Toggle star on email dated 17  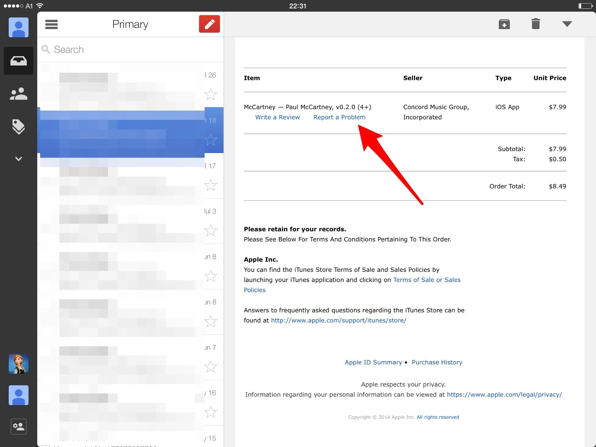tap(210, 185)
